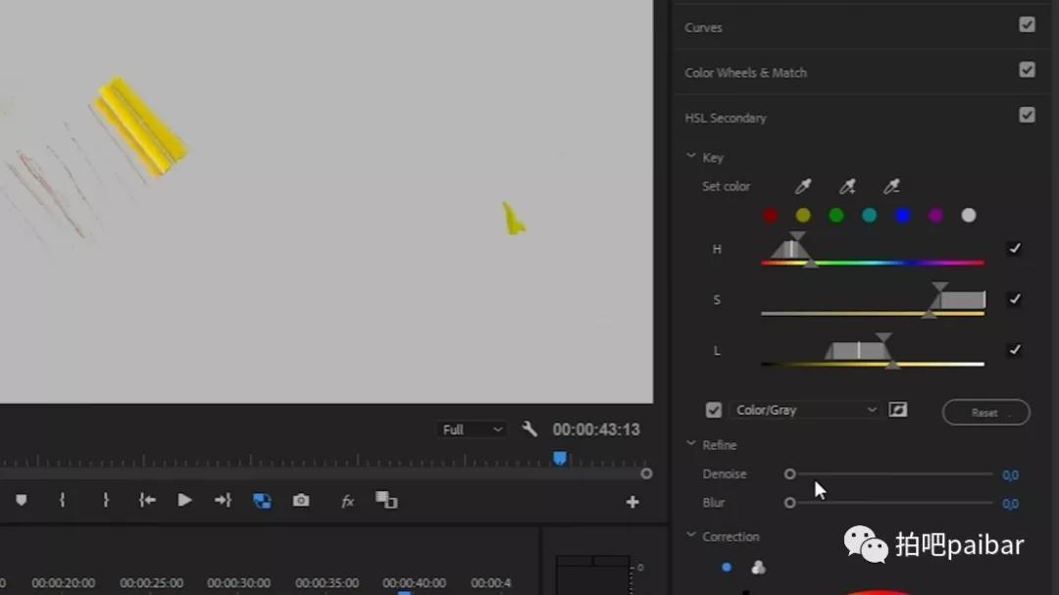Disable the Curves section checkbox
1059x595 pixels.
point(1027,25)
